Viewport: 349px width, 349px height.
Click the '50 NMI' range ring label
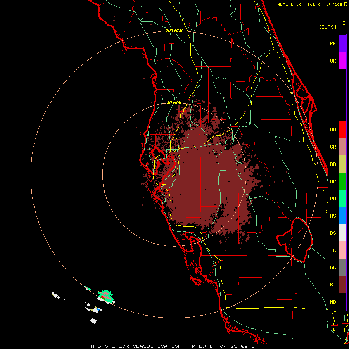click(x=174, y=103)
